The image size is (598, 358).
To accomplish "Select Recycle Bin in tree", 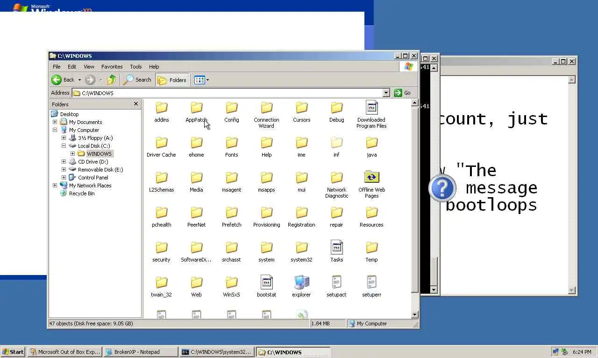I will 81,193.
